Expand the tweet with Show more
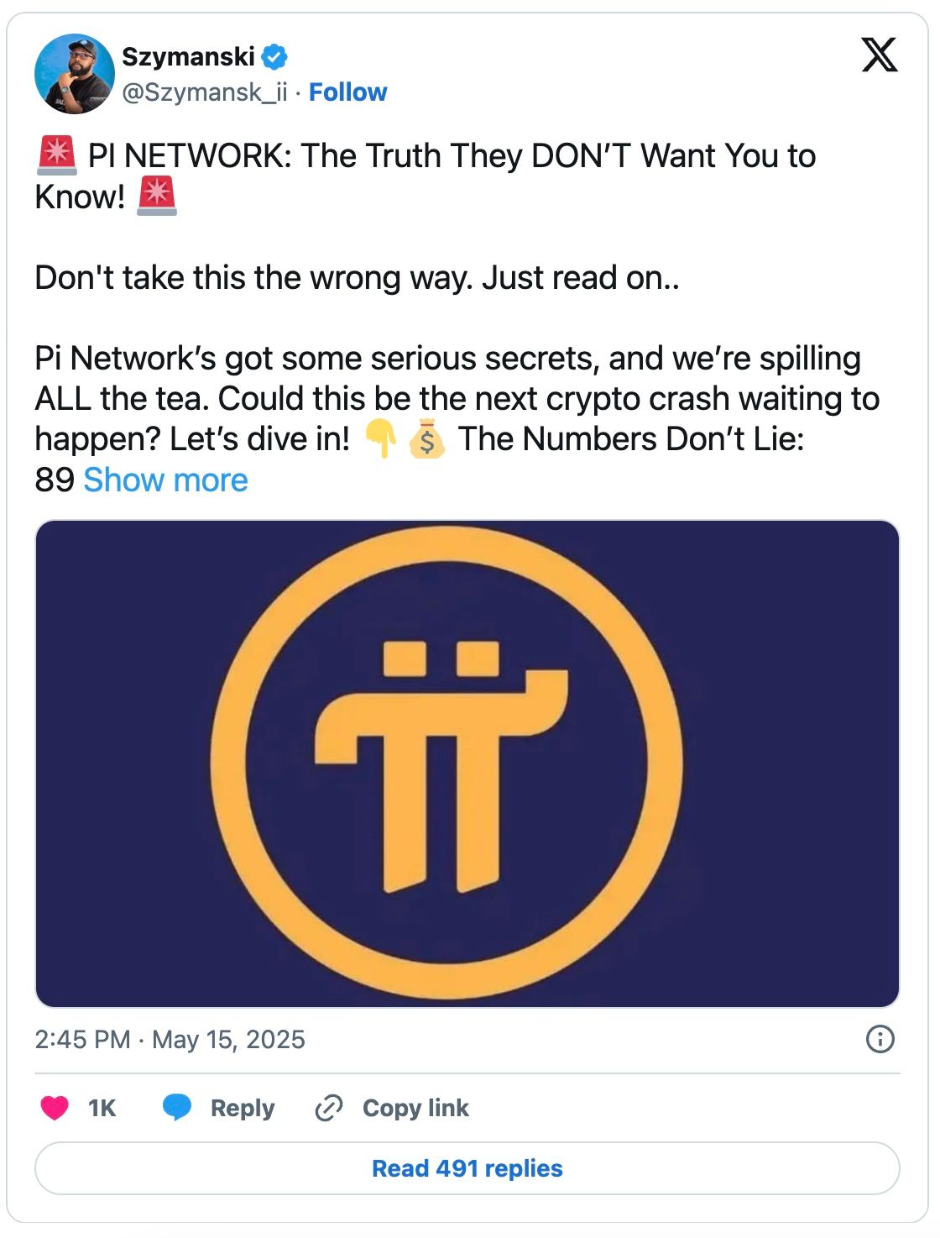The image size is (940, 1238). click(165, 480)
